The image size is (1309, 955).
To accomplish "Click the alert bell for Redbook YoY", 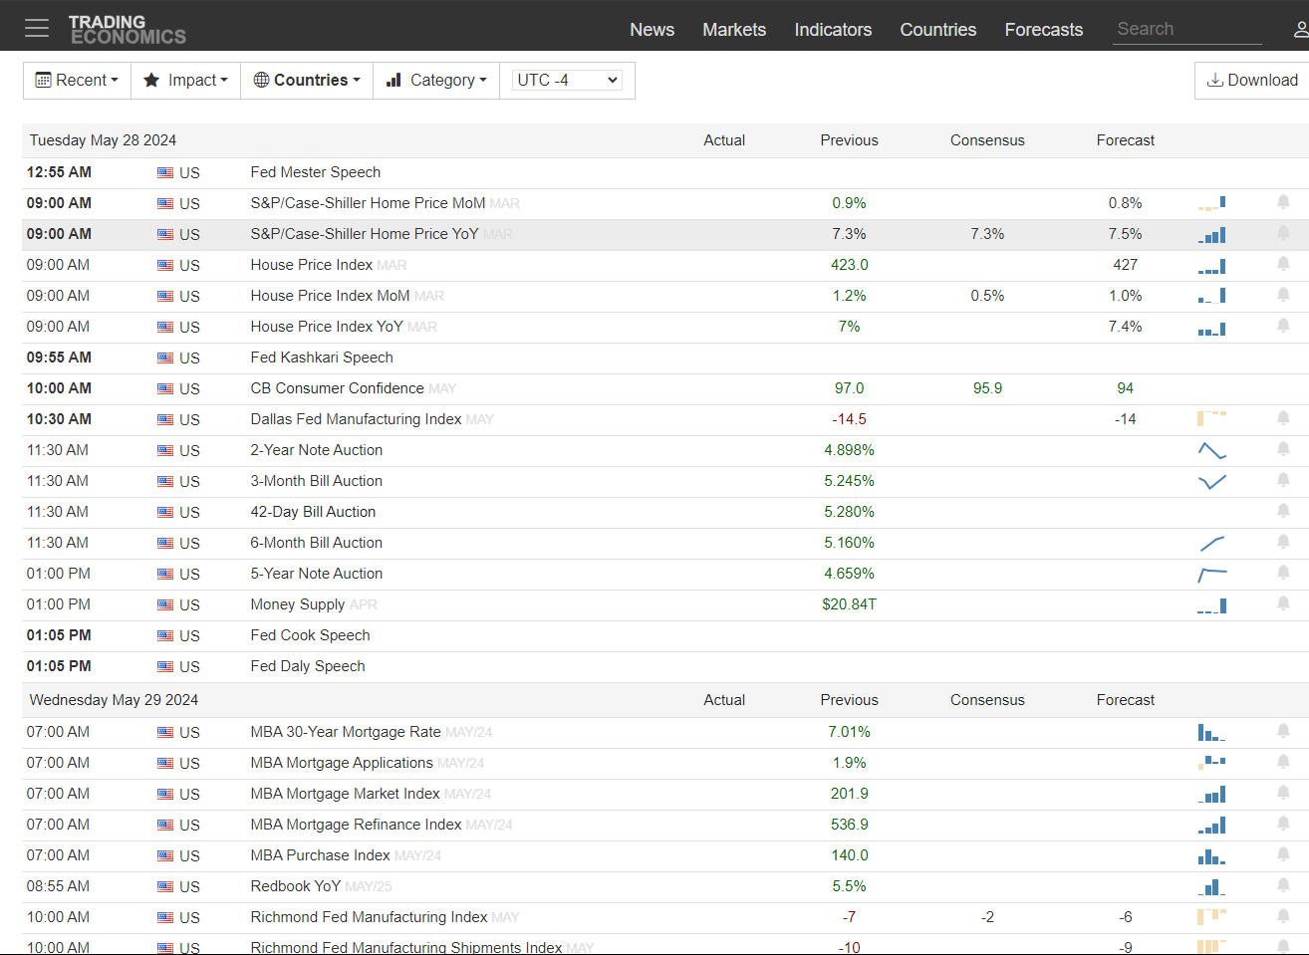I will [1283, 885].
